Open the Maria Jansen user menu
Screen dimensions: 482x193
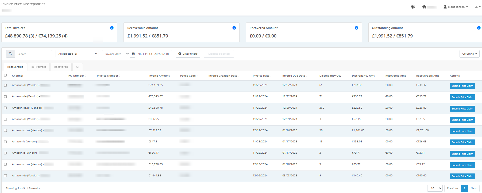point(456,7)
